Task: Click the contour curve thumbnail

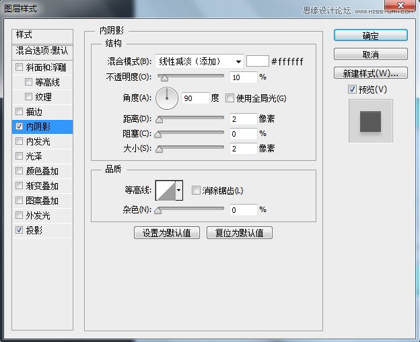Action: point(166,191)
